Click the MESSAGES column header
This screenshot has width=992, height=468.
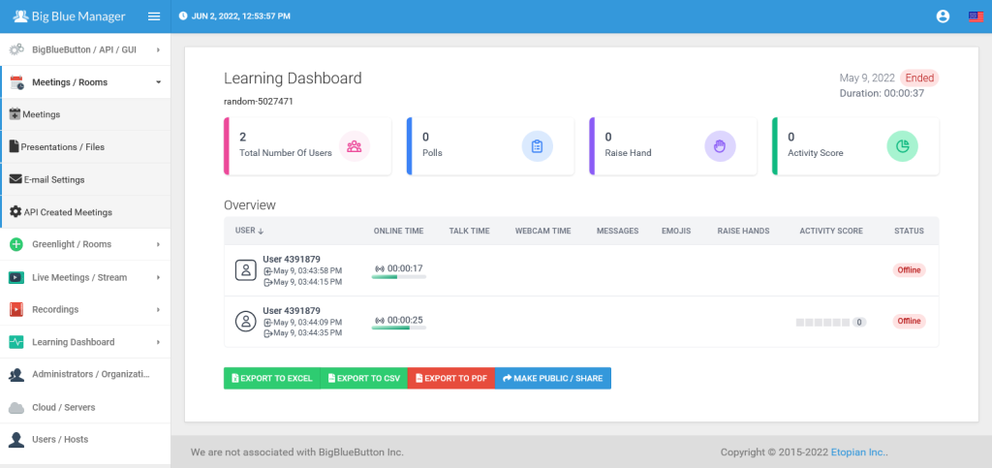(x=617, y=231)
